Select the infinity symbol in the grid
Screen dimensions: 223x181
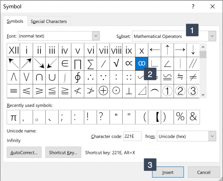click(x=142, y=64)
